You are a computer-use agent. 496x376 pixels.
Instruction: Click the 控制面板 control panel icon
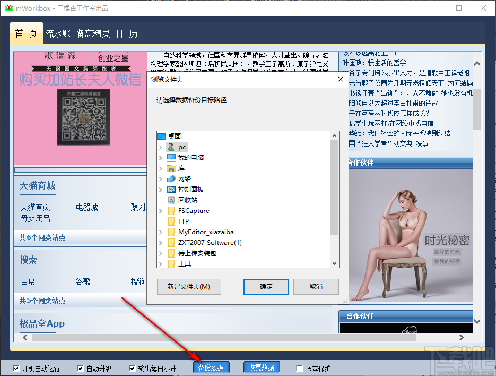tap(171, 190)
